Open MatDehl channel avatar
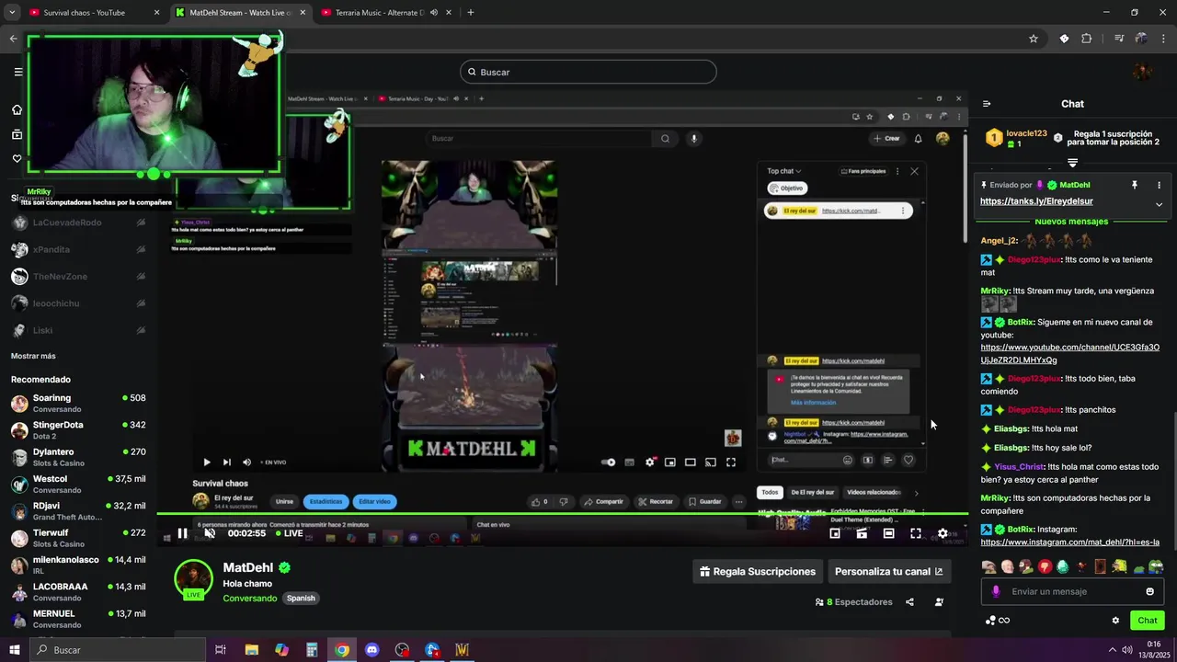 (193, 578)
